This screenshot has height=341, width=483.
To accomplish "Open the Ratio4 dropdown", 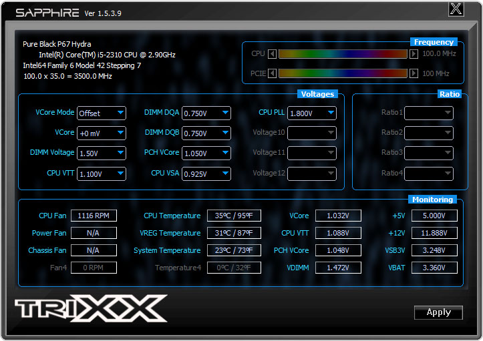I will (x=429, y=174).
